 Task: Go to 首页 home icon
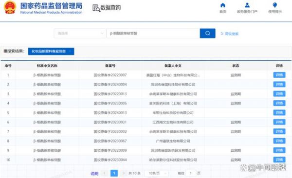click(223, 5)
